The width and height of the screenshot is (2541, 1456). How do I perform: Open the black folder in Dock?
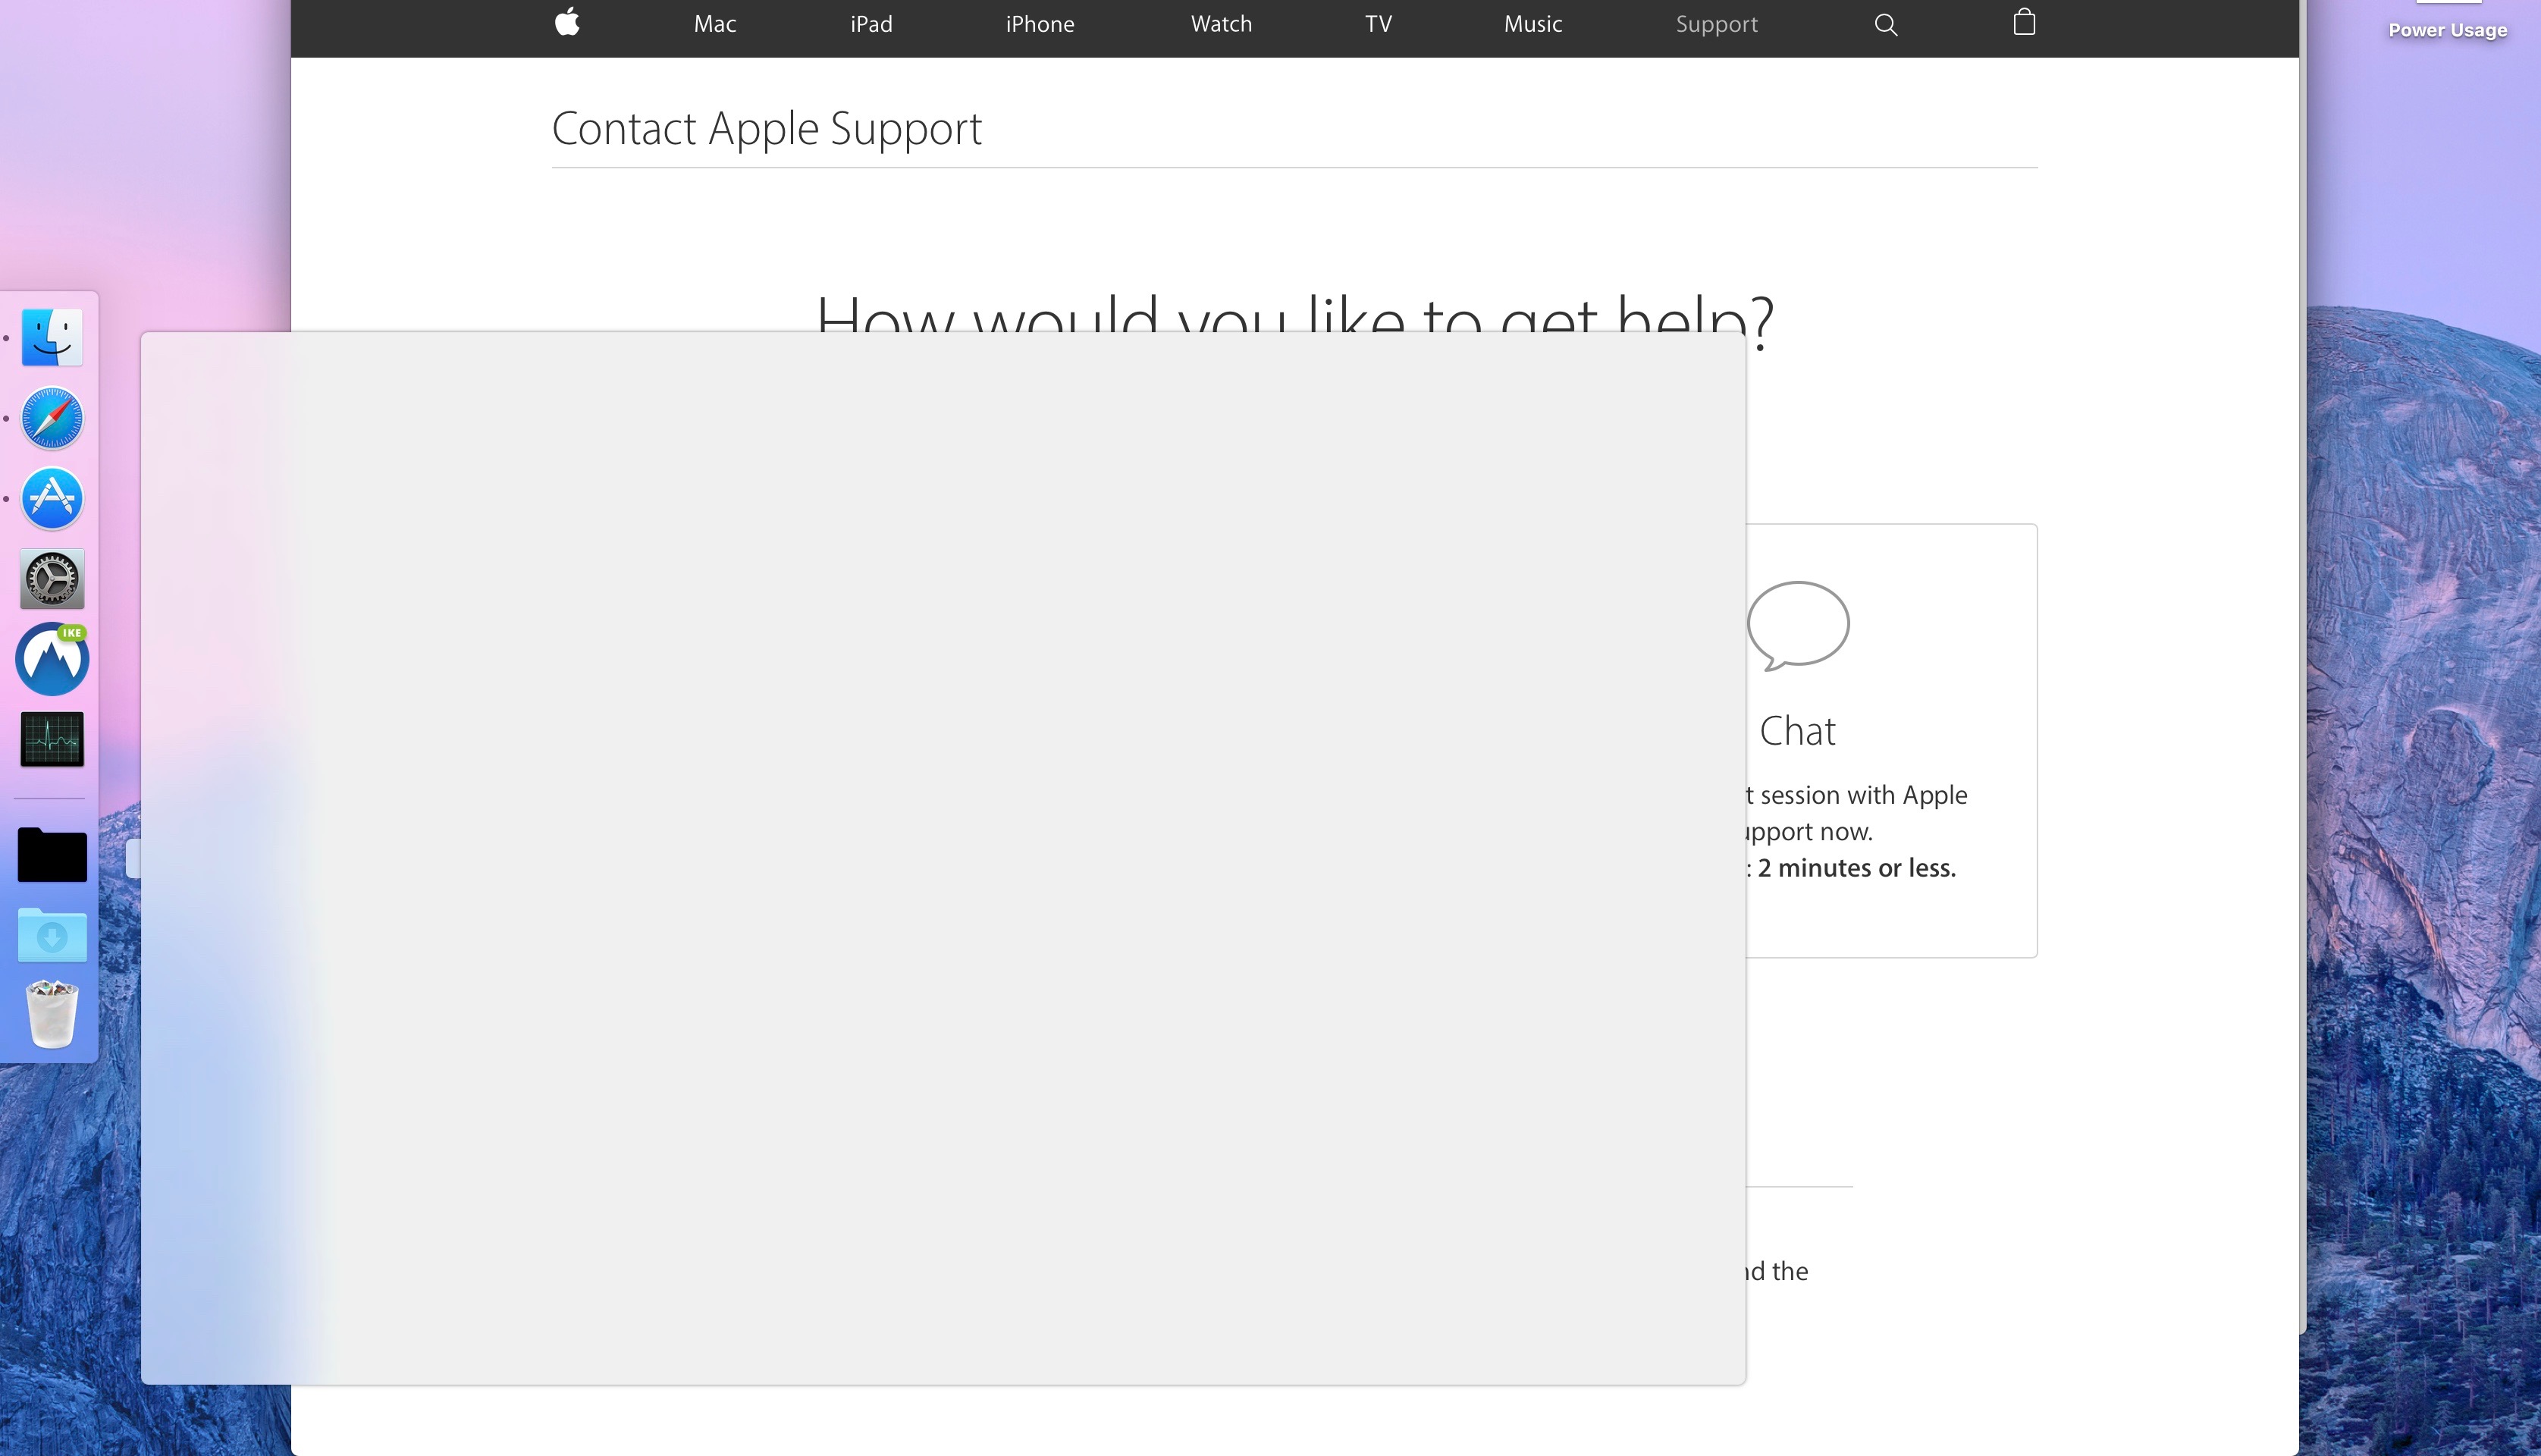[52, 855]
